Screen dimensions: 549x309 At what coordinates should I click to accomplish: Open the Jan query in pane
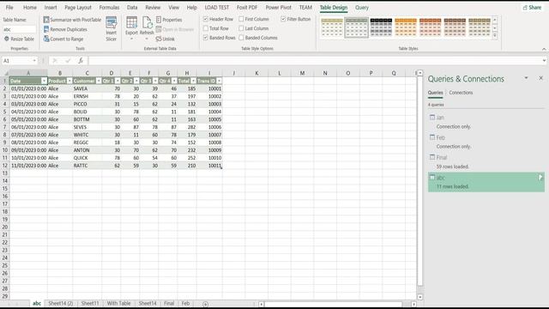(x=486, y=122)
